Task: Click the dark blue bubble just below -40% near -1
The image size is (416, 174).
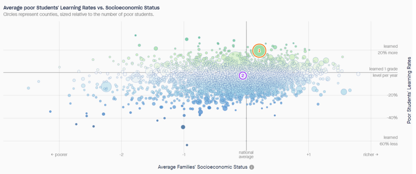Action: pyautogui.click(x=183, y=127)
